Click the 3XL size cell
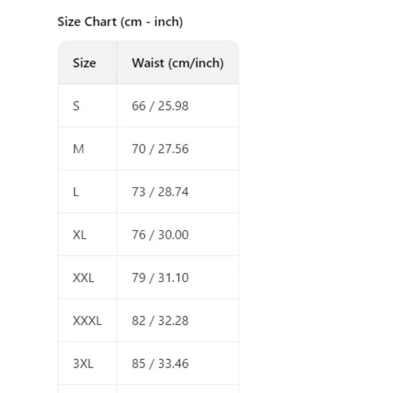 click(83, 364)
